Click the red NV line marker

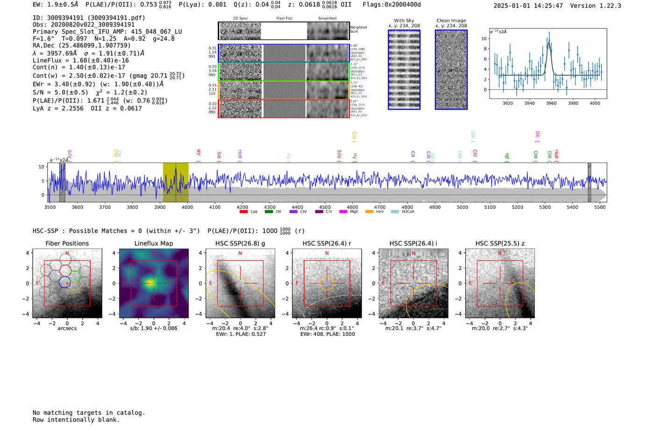tap(199, 155)
